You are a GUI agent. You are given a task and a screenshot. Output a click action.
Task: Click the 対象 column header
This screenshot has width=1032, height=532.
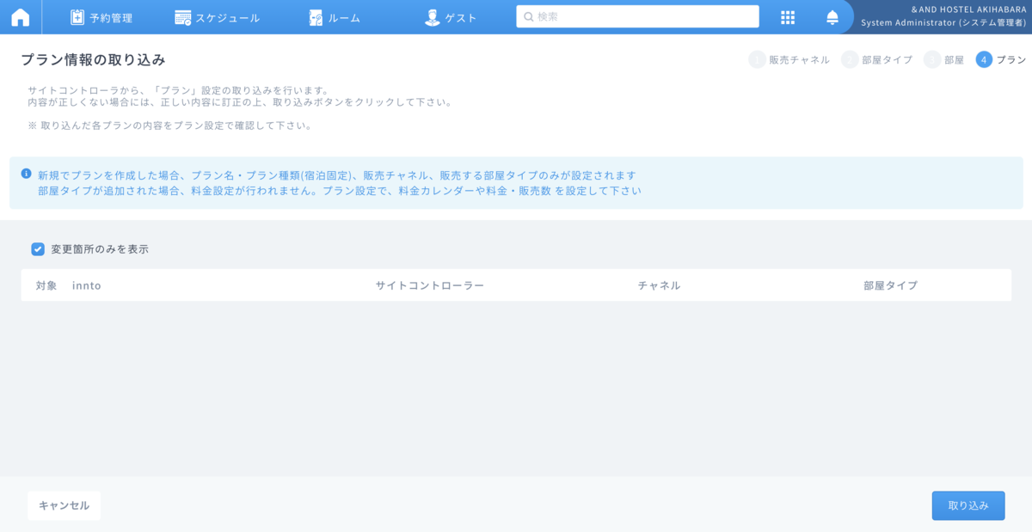pos(46,285)
